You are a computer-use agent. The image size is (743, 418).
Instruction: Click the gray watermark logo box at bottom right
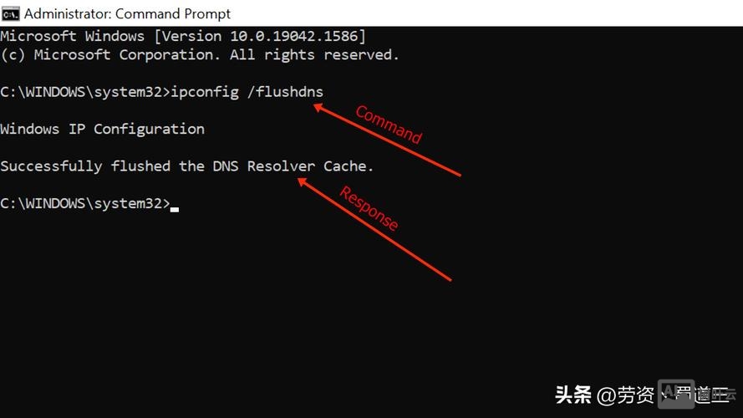tap(676, 394)
